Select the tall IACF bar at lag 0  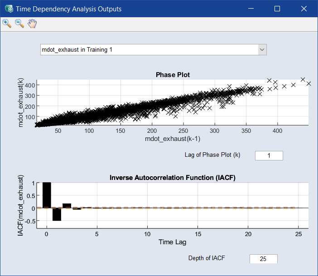(x=47, y=195)
